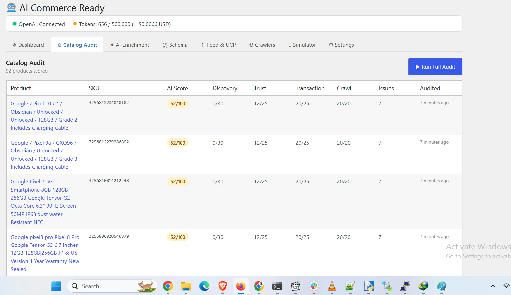This screenshot has width=511, height=295.
Task: Open Internet Download Manager from the taskbar
Action: tap(423, 286)
